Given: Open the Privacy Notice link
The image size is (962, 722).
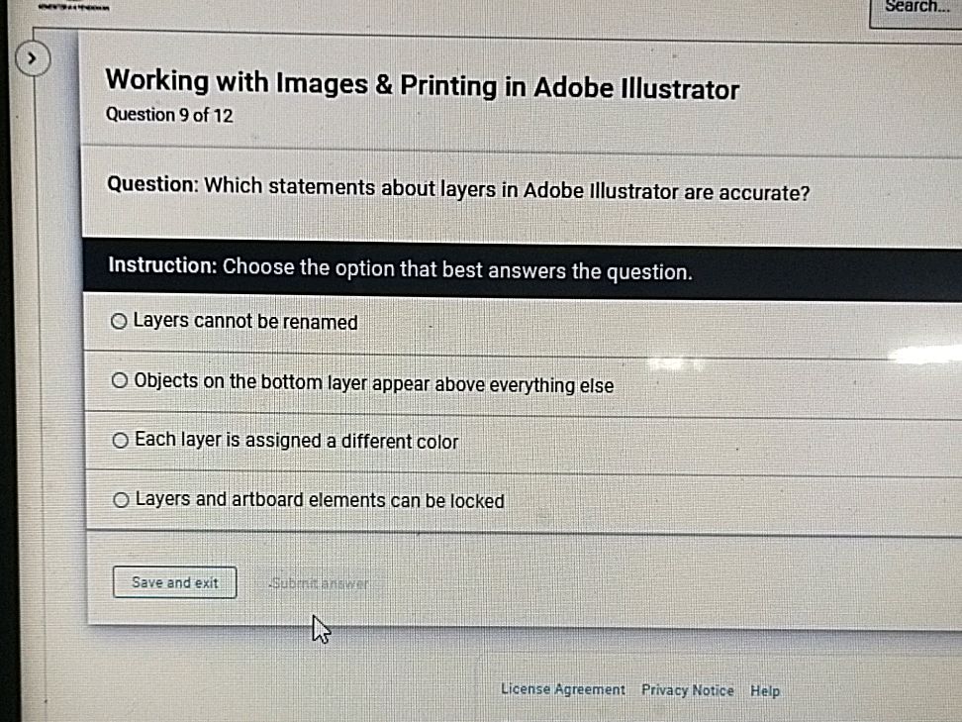Looking at the screenshot, I should (x=687, y=690).
